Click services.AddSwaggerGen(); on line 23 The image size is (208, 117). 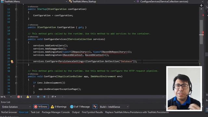point(50,49)
